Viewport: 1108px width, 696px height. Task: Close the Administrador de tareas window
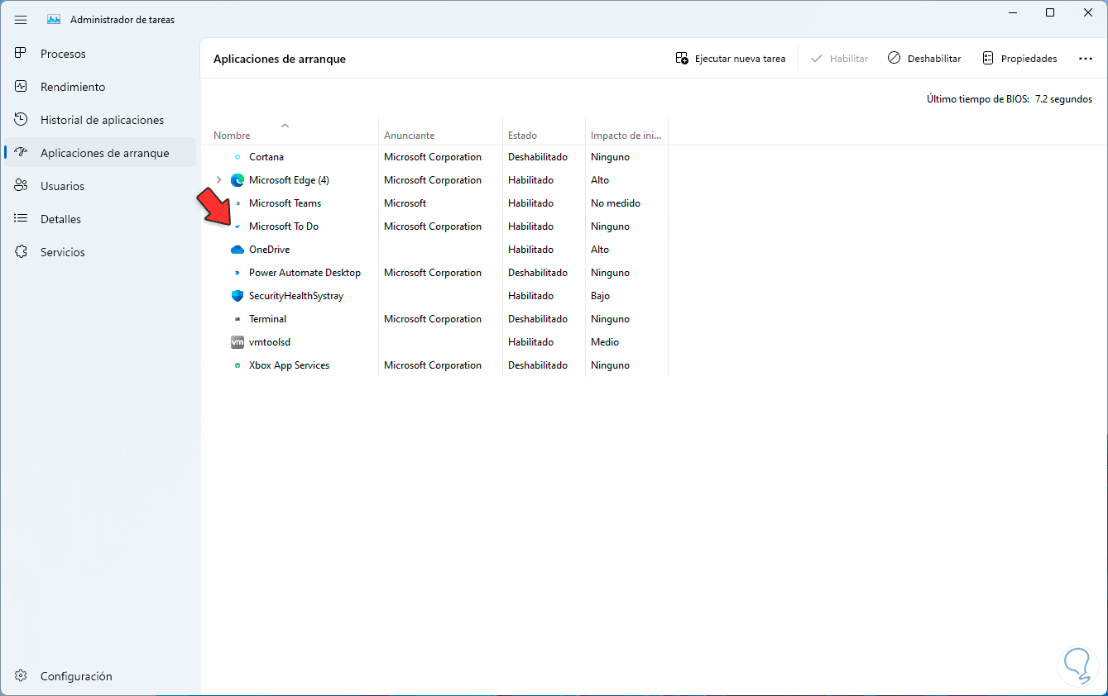(x=1088, y=12)
